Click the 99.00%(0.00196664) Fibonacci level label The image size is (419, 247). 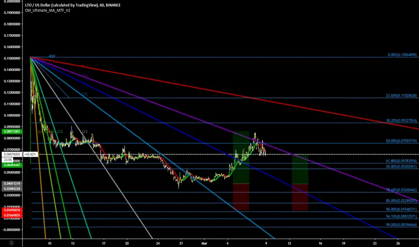point(401,225)
